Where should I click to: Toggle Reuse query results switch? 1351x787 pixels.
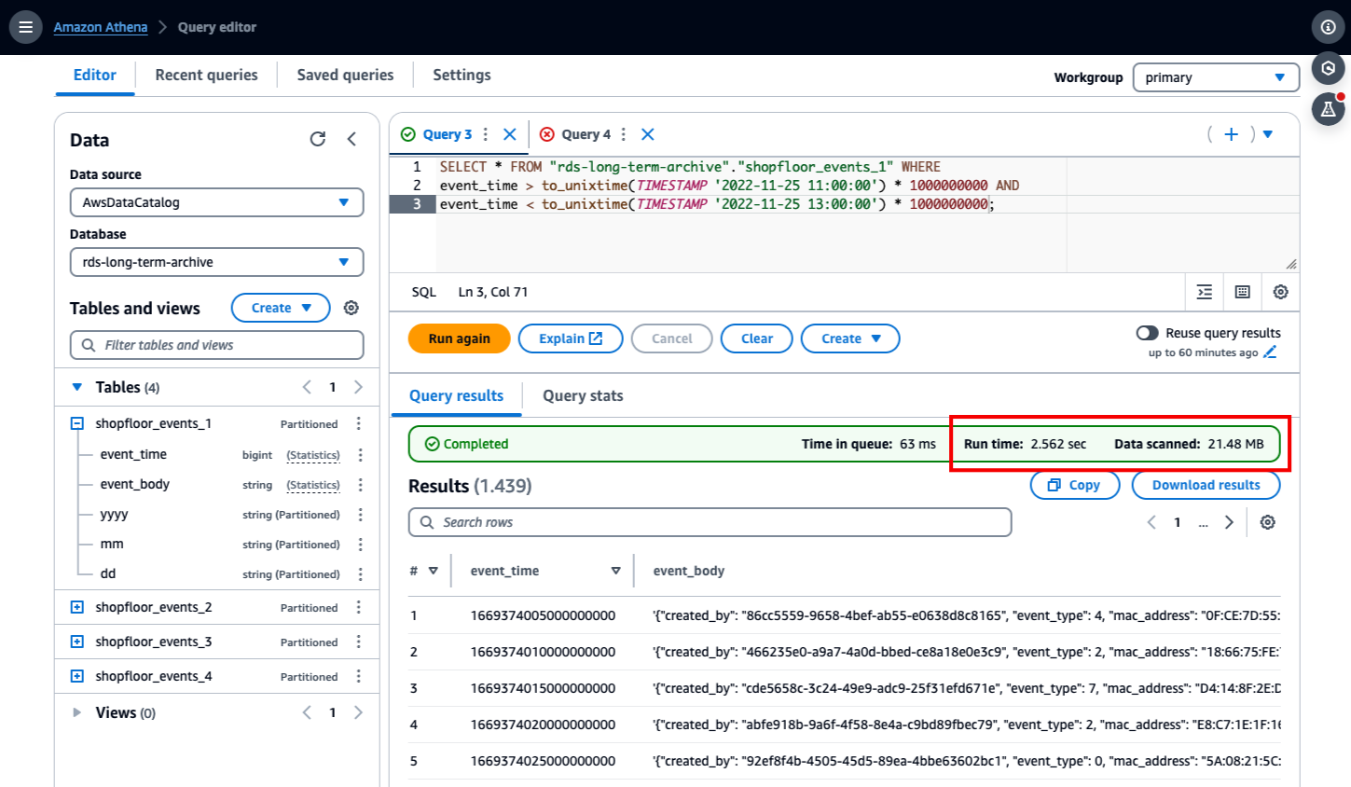pos(1147,333)
